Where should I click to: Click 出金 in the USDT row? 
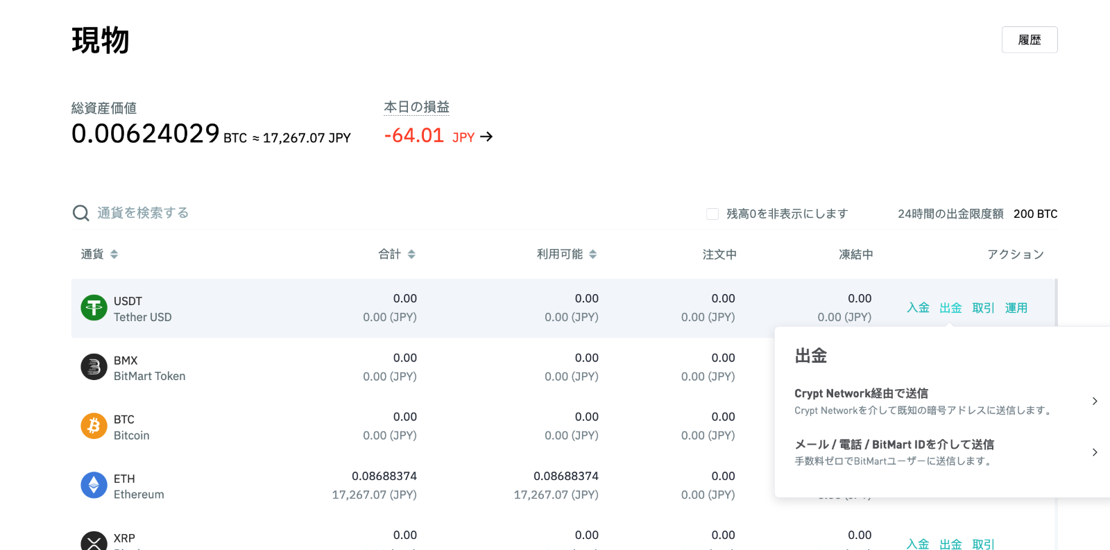950,308
